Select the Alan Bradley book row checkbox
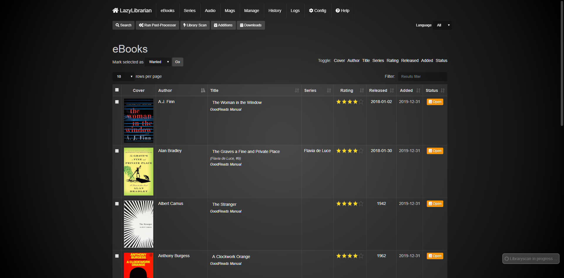The height and width of the screenshot is (278, 564). click(x=117, y=151)
